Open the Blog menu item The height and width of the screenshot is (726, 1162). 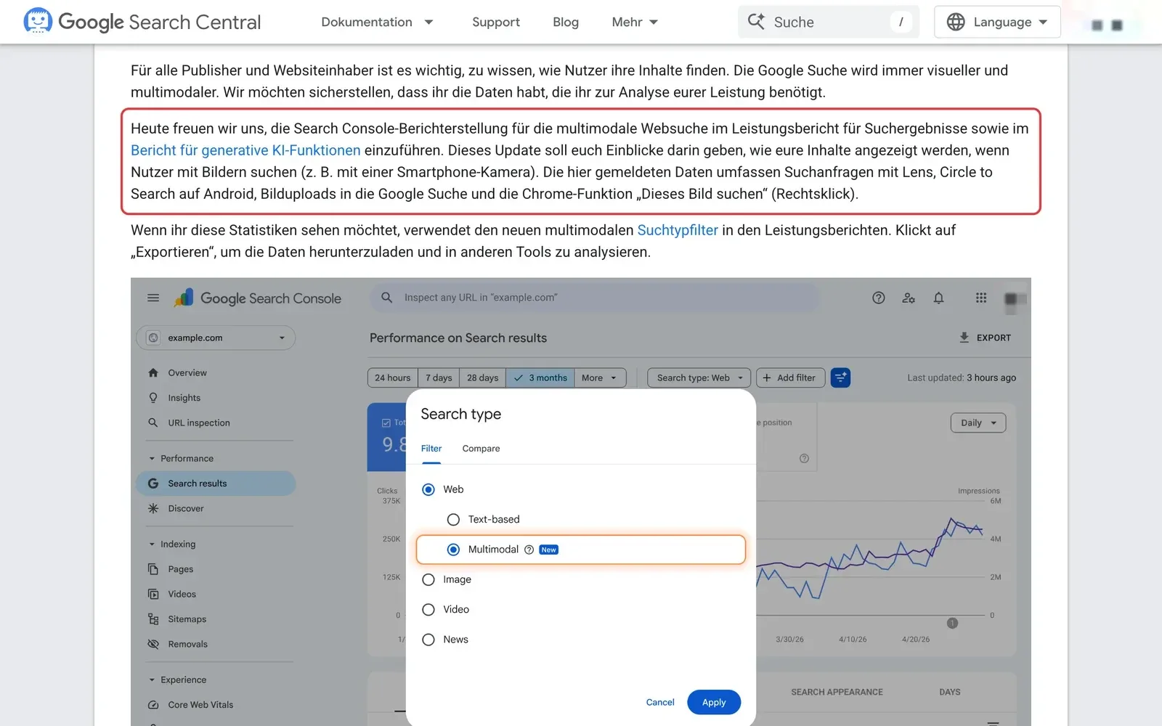pos(566,22)
